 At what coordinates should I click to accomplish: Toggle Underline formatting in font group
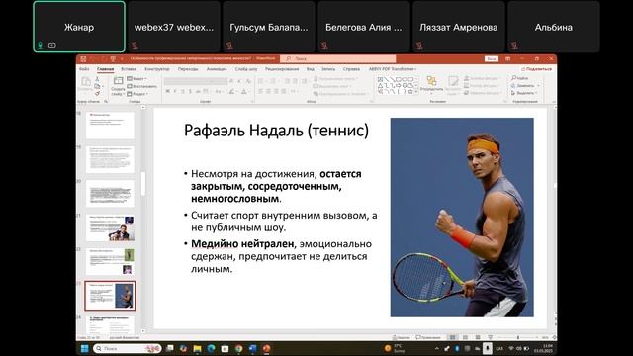[x=182, y=92]
